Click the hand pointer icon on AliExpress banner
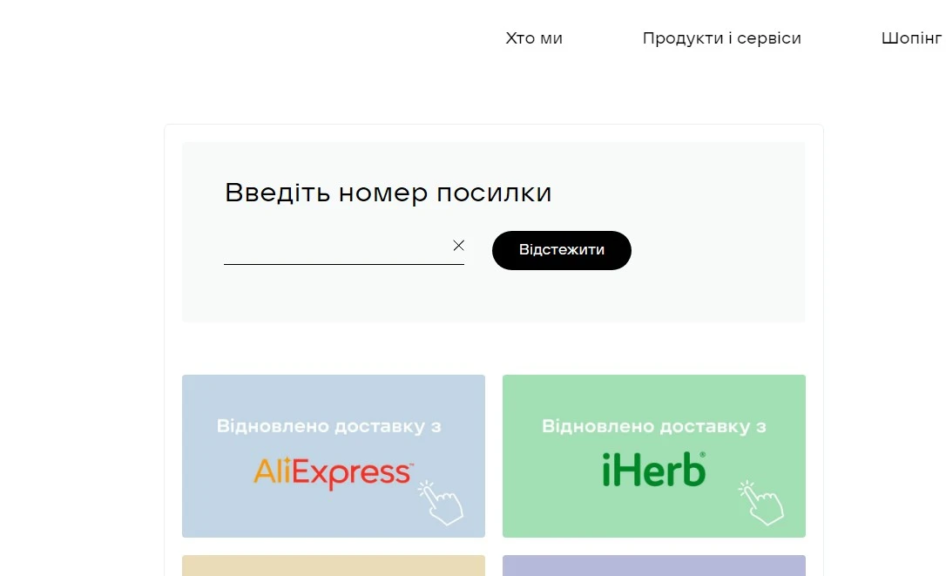946x576 pixels. point(441,502)
